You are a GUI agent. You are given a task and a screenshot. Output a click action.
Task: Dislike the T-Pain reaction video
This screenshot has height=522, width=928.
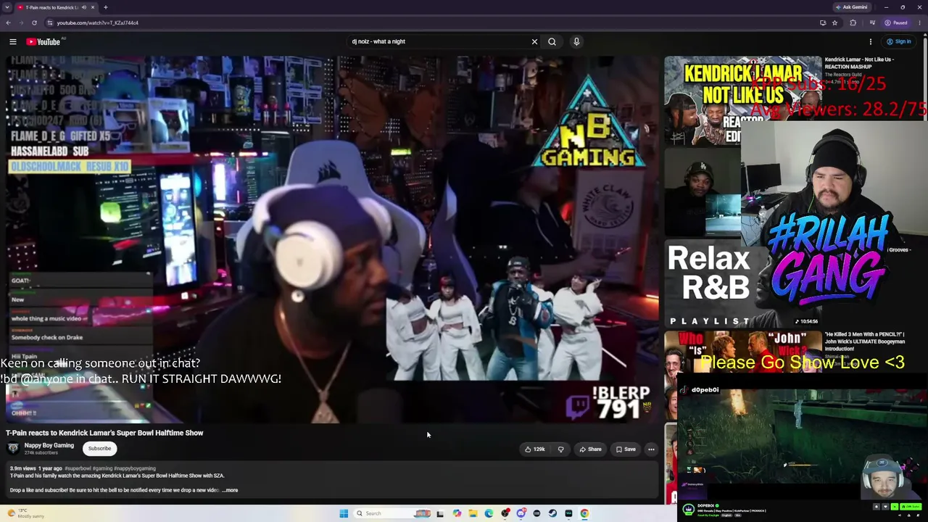click(x=560, y=449)
